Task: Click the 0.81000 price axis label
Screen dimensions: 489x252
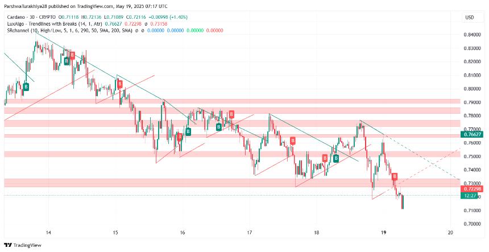Action: (472, 75)
